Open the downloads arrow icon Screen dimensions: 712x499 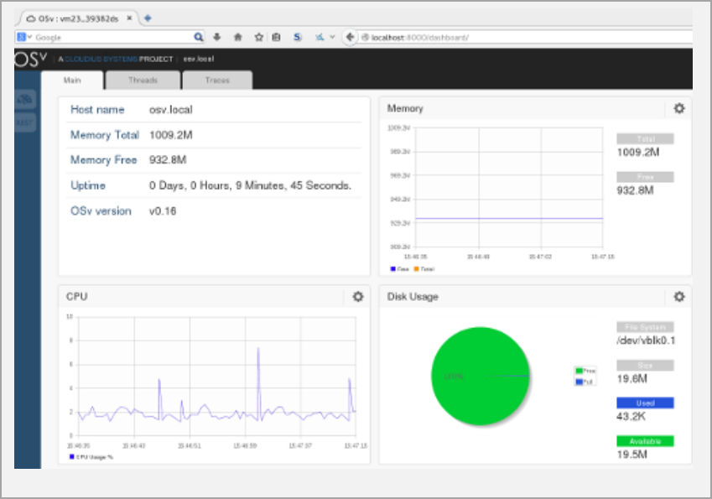click(217, 37)
